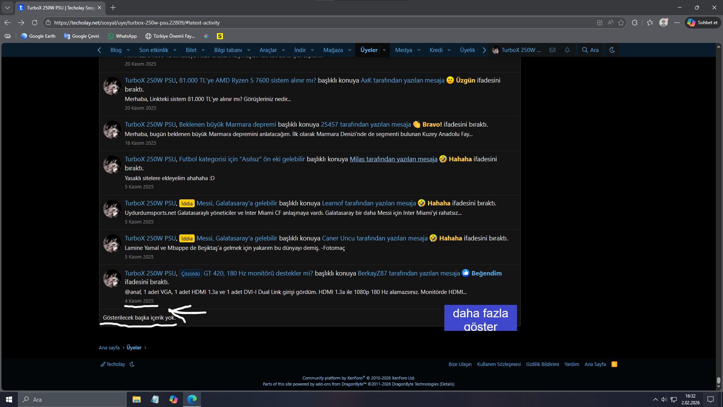Image resolution: width=723 pixels, height=407 pixels.
Task: Open the browser extensions icon
Action: click(635, 23)
